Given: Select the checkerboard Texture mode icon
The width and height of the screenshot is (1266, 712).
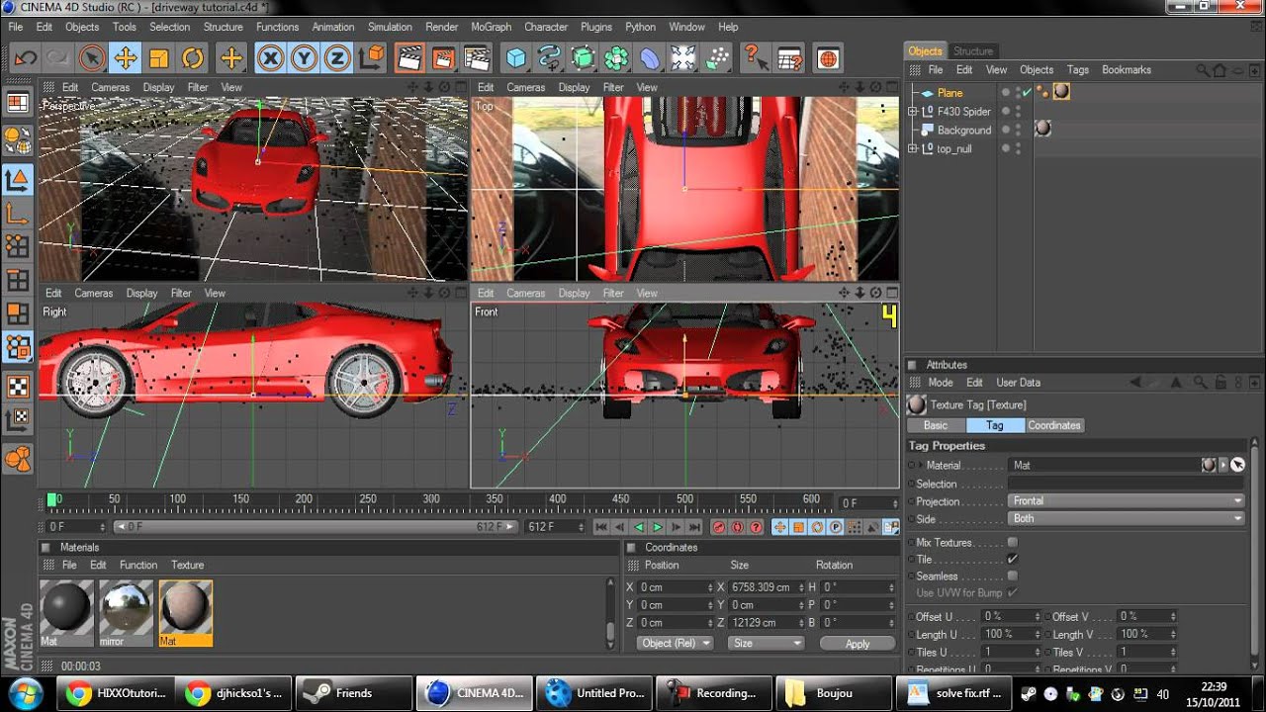Looking at the screenshot, I should (18, 386).
